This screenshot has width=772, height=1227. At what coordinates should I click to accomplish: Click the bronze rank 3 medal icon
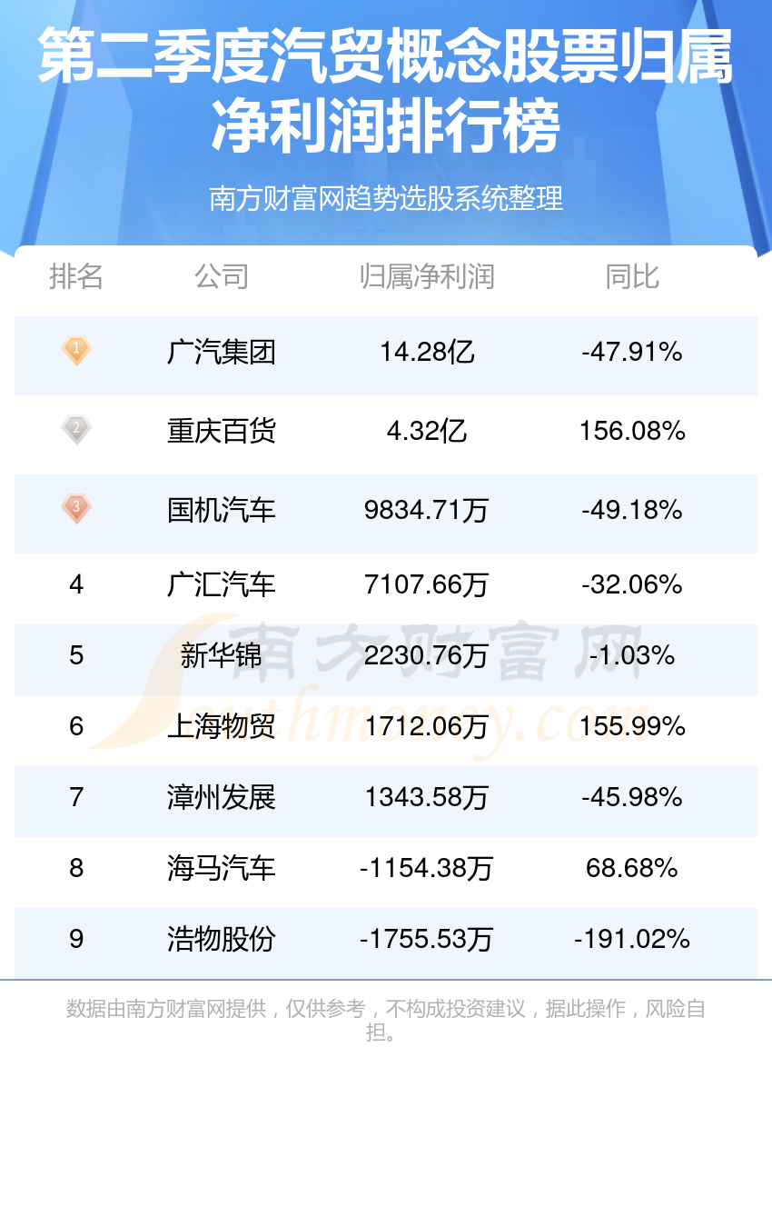click(x=76, y=508)
